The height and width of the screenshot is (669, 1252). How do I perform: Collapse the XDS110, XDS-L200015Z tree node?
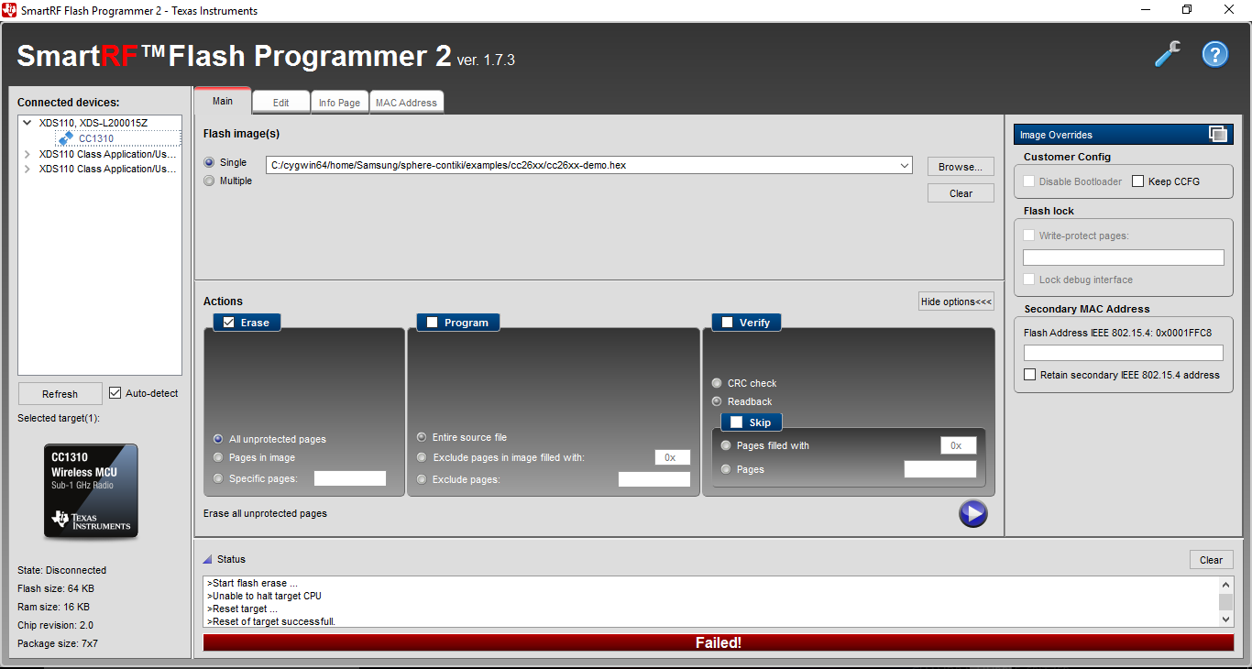point(27,123)
